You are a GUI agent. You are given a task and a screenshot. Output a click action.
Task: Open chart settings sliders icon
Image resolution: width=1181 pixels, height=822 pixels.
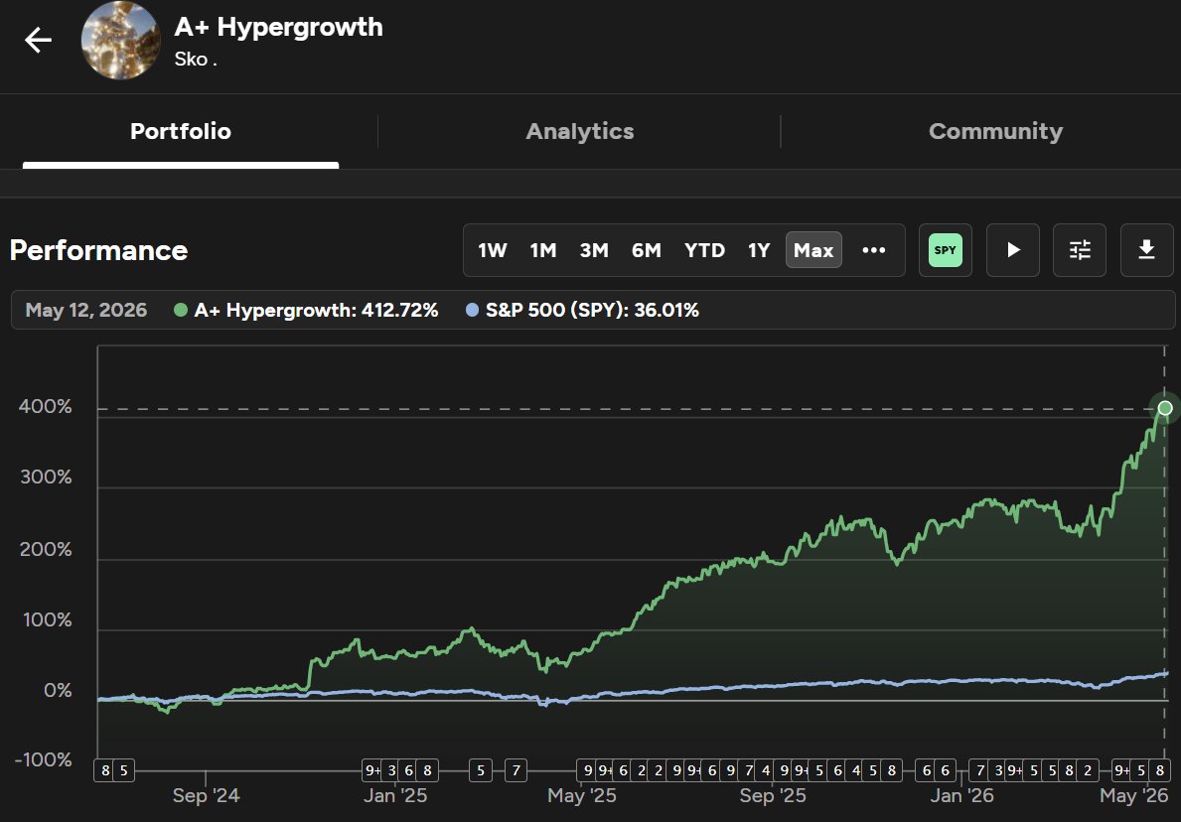[x=1080, y=250]
